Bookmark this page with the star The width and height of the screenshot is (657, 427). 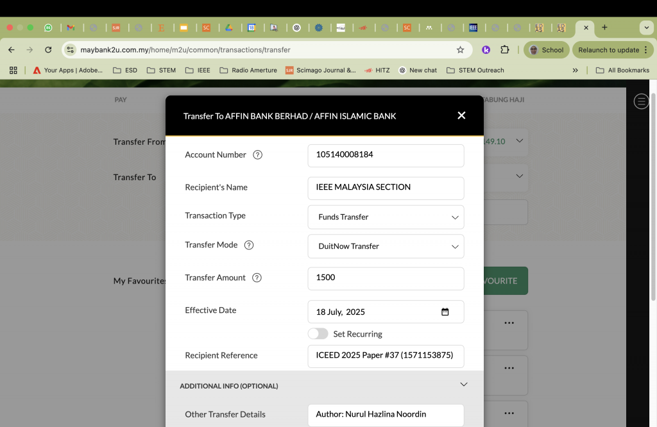(461, 50)
